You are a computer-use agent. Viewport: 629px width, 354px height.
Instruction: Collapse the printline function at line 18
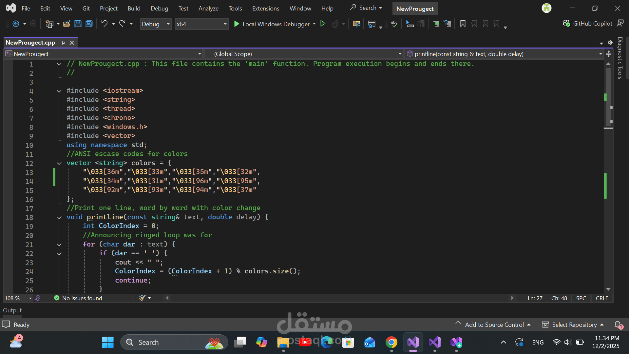[x=59, y=217]
